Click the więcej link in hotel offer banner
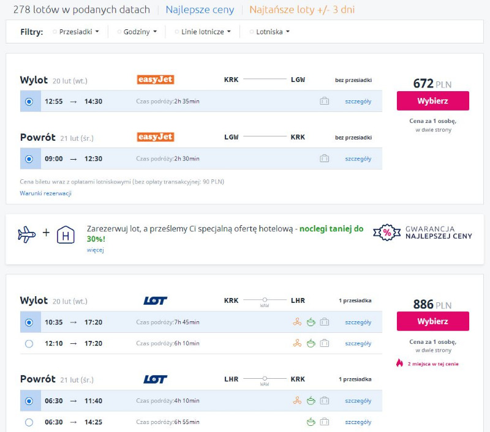Viewport: 490px width, 432px height. (x=95, y=250)
